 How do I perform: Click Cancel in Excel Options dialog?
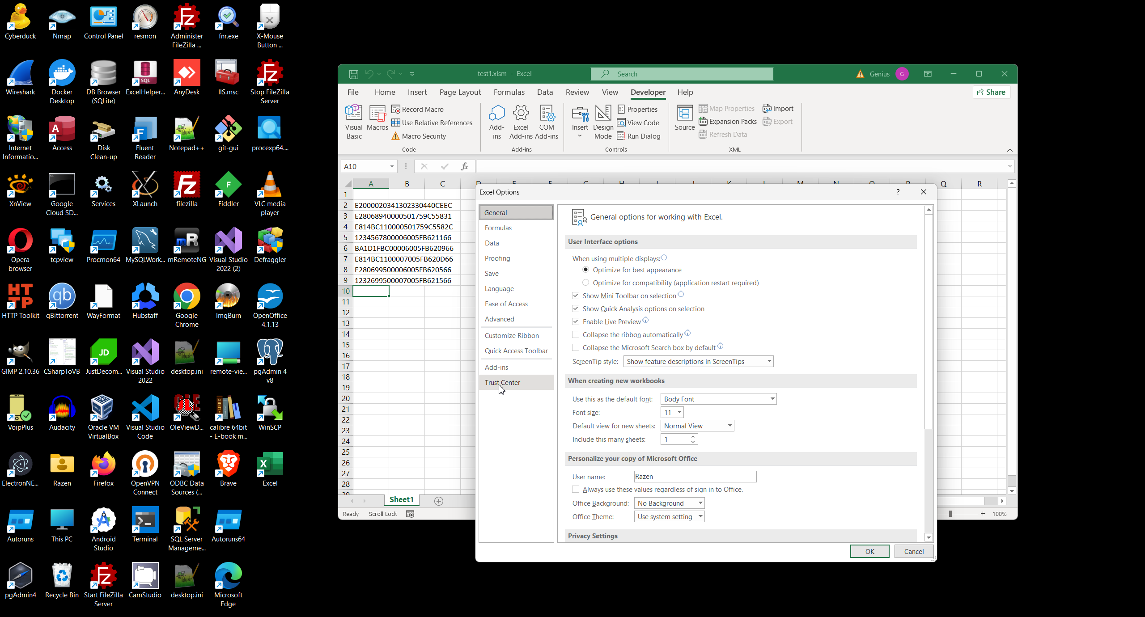[x=913, y=551]
